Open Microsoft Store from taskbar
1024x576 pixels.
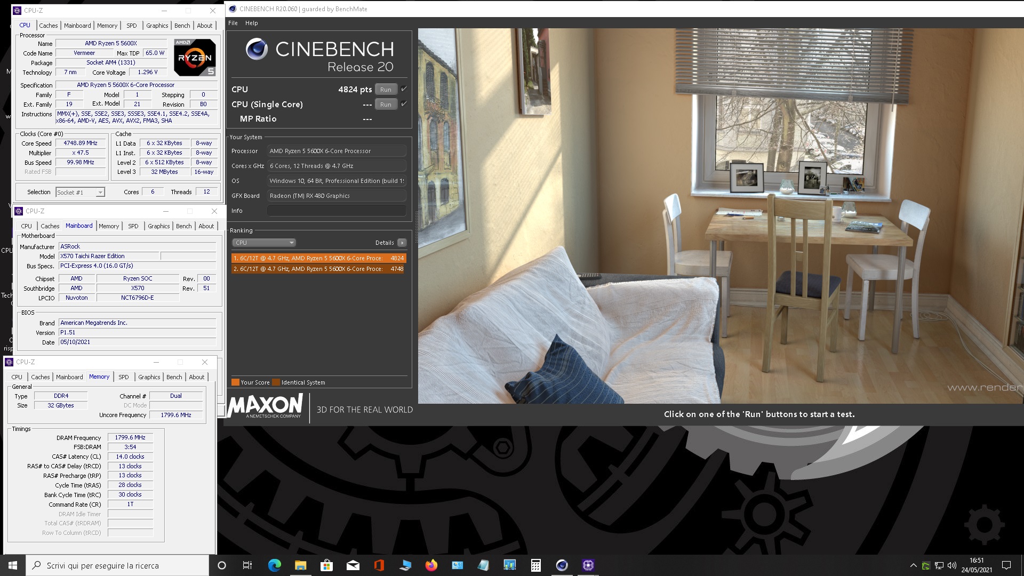click(326, 565)
